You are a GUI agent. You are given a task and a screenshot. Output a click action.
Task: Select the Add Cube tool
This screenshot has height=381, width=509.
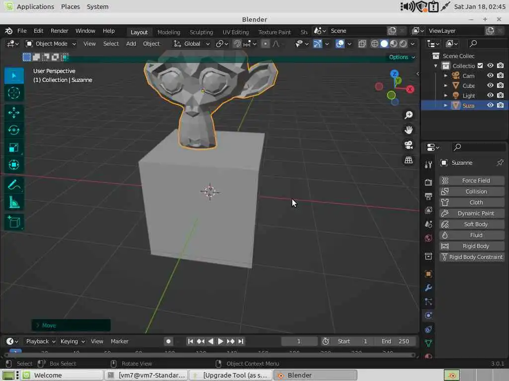13,222
